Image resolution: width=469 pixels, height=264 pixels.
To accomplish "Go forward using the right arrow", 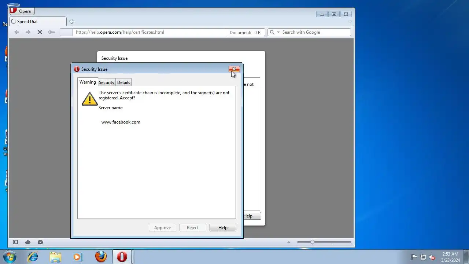I will coord(28,32).
